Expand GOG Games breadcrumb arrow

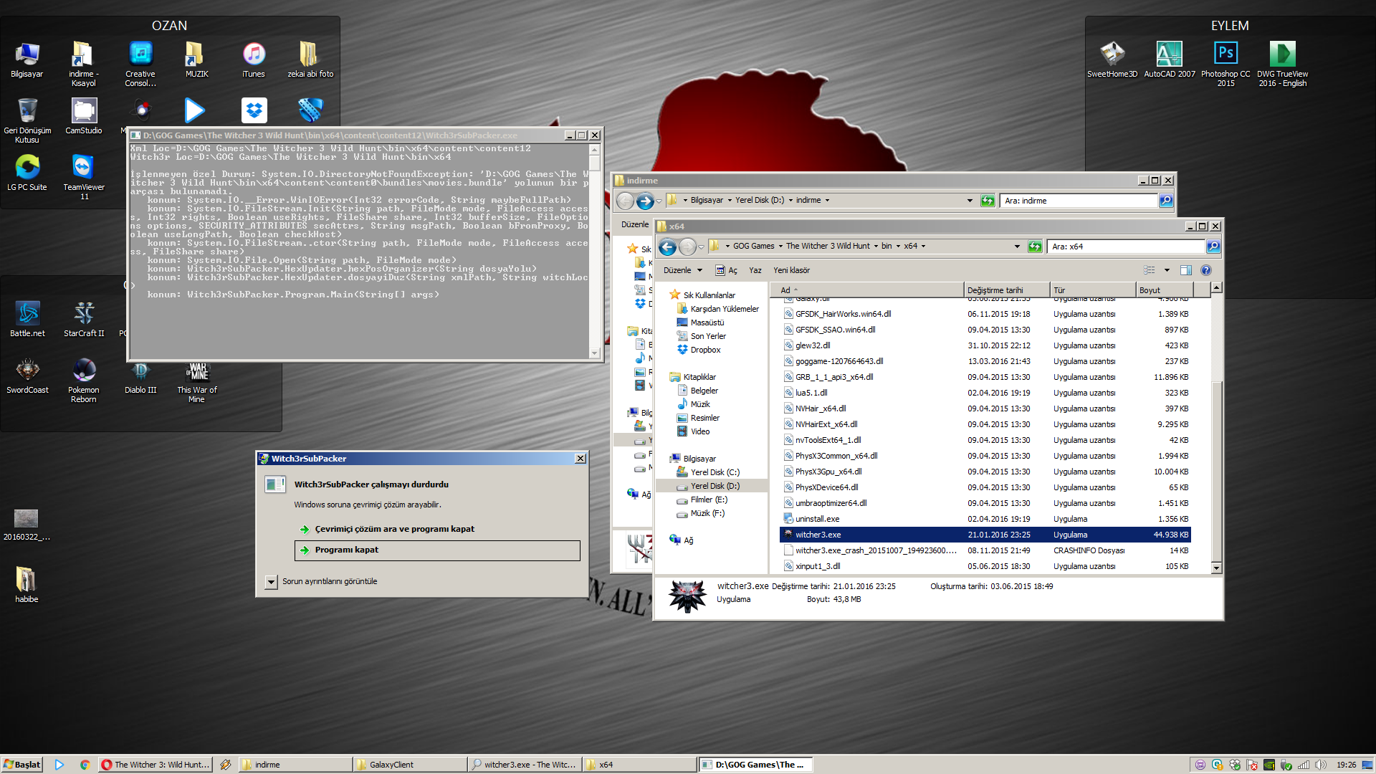pyautogui.click(x=780, y=246)
